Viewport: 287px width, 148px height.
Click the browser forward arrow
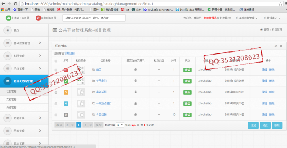[9, 4]
